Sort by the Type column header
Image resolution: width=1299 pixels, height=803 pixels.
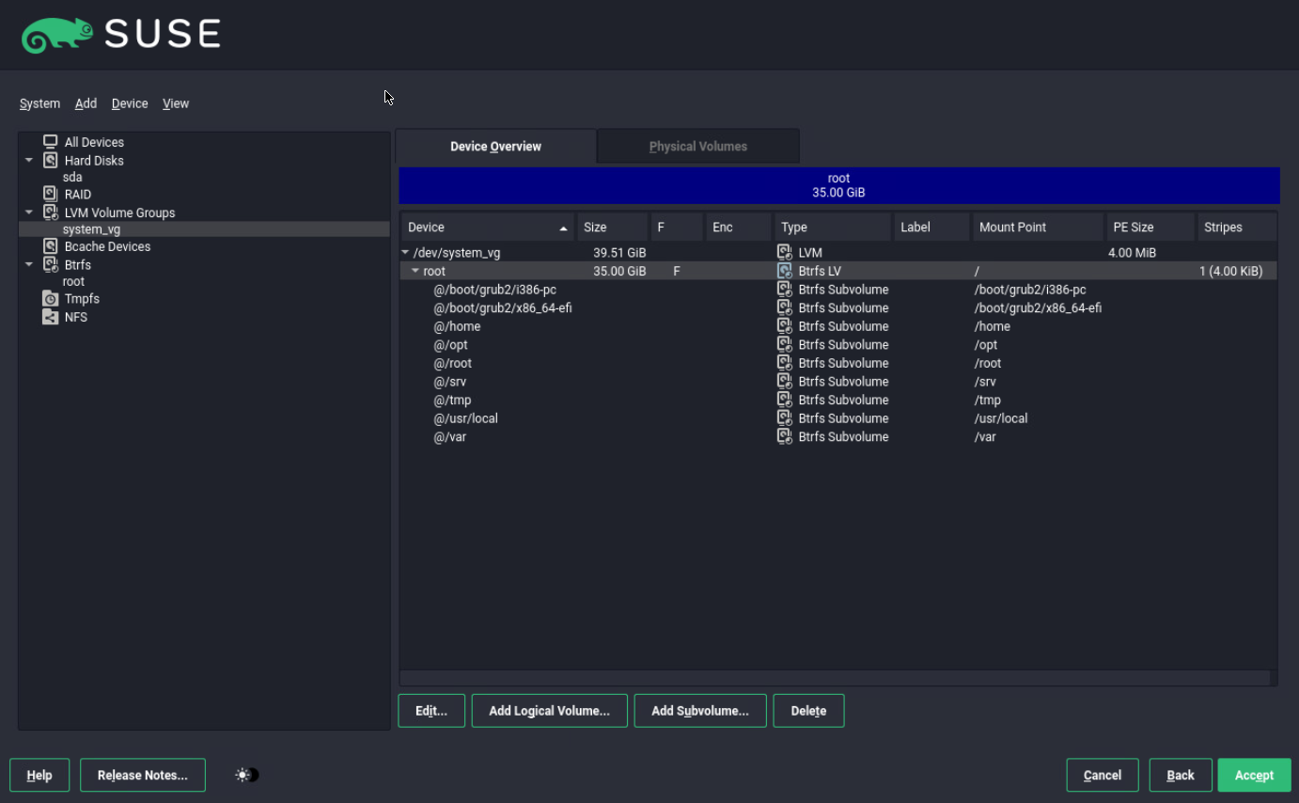pyautogui.click(x=833, y=228)
